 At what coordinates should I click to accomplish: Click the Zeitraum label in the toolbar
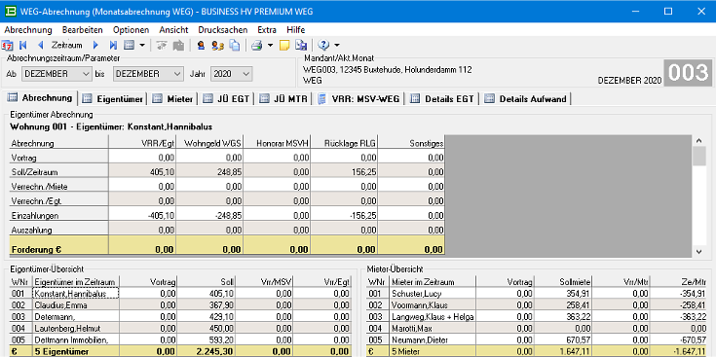[66, 45]
